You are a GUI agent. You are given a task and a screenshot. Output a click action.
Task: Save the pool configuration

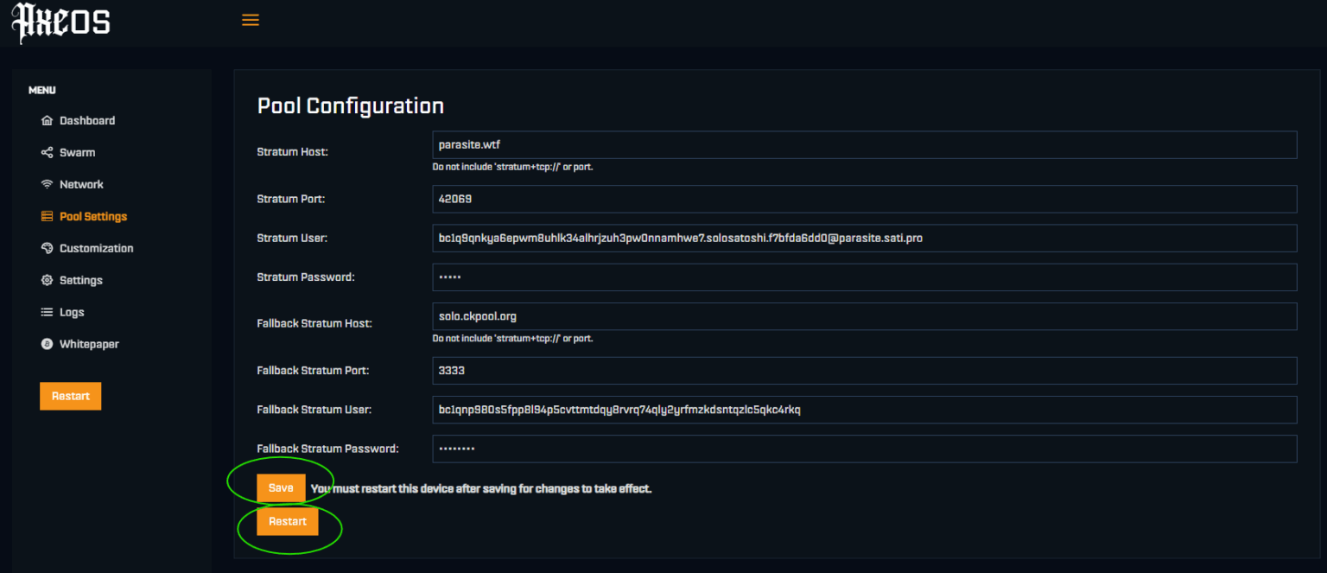pos(281,488)
